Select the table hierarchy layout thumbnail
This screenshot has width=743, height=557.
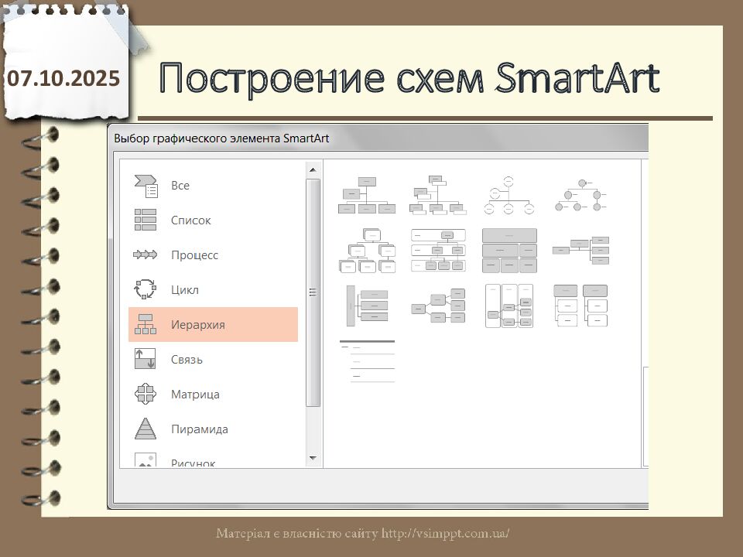point(508,250)
